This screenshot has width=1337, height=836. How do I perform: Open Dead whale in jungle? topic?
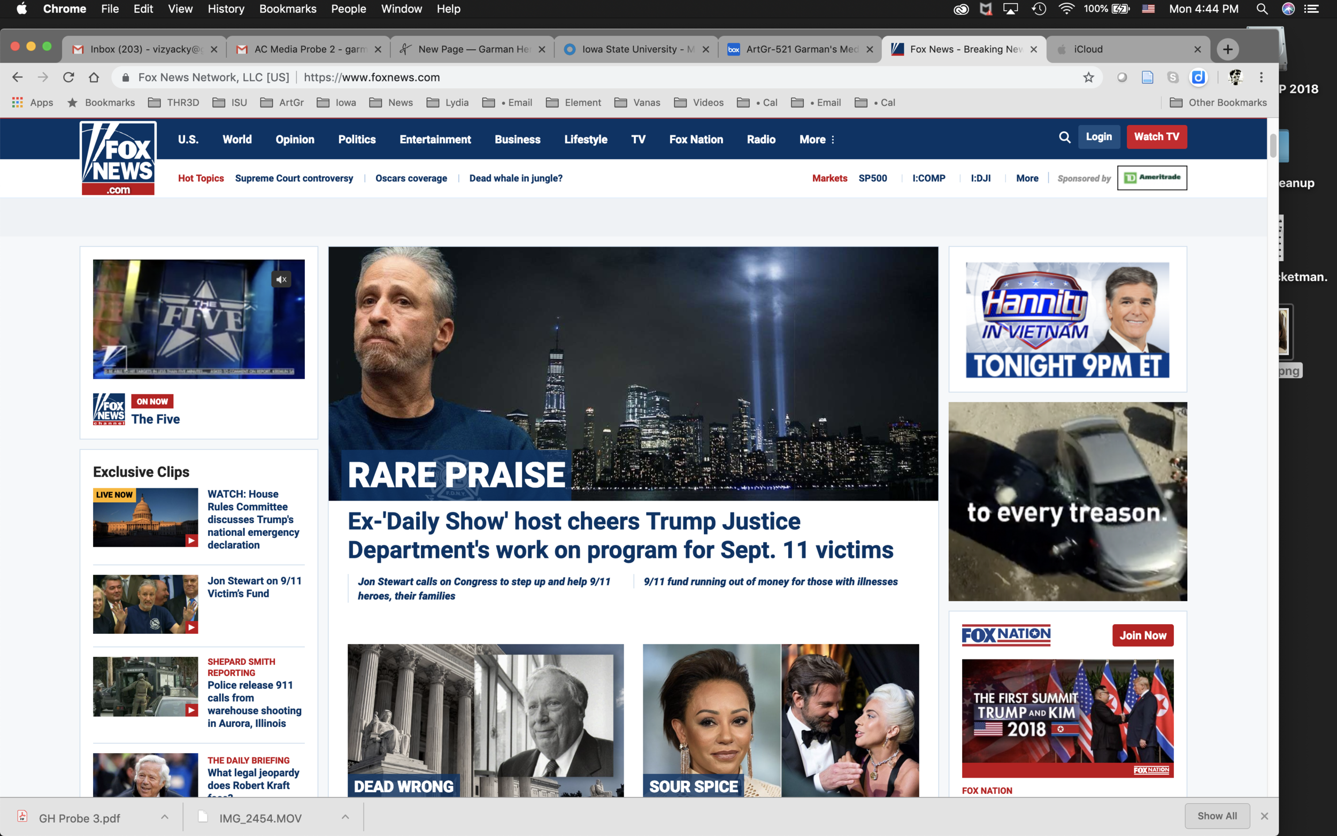[516, 179]
